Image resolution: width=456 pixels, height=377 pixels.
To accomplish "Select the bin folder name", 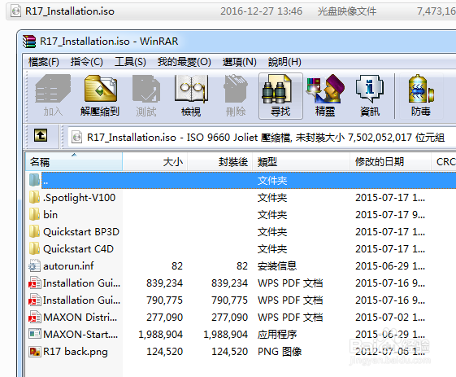I will point(50,215).
